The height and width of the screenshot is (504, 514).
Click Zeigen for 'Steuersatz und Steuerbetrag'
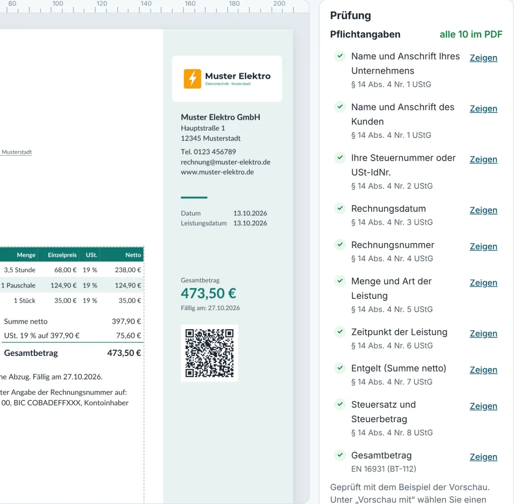(483, 406)
